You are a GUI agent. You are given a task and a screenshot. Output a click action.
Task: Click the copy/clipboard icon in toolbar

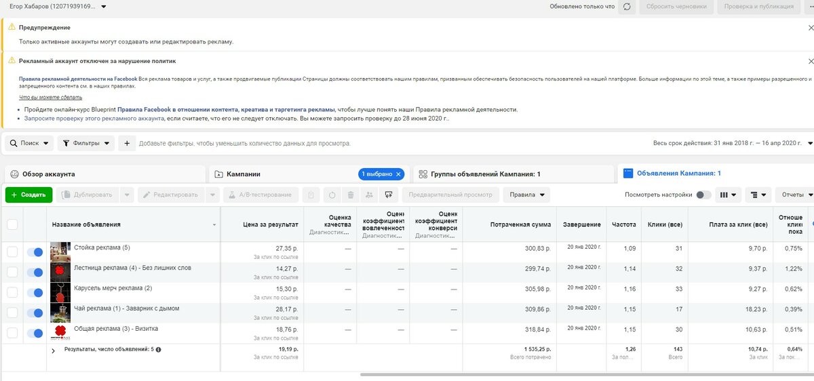point(311,195)
